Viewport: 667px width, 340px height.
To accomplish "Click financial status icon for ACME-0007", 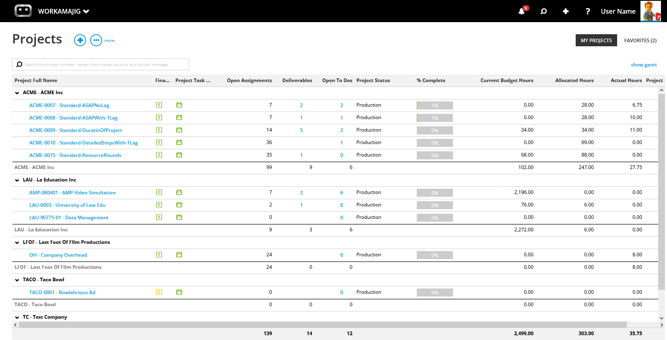I will [x=159, y=105].
